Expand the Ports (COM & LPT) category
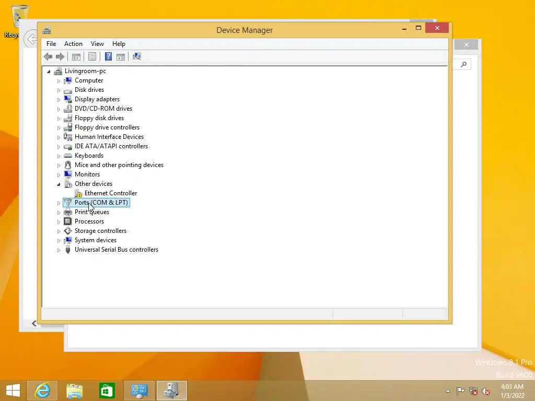The image size is (535, 401). pos(59,203)
